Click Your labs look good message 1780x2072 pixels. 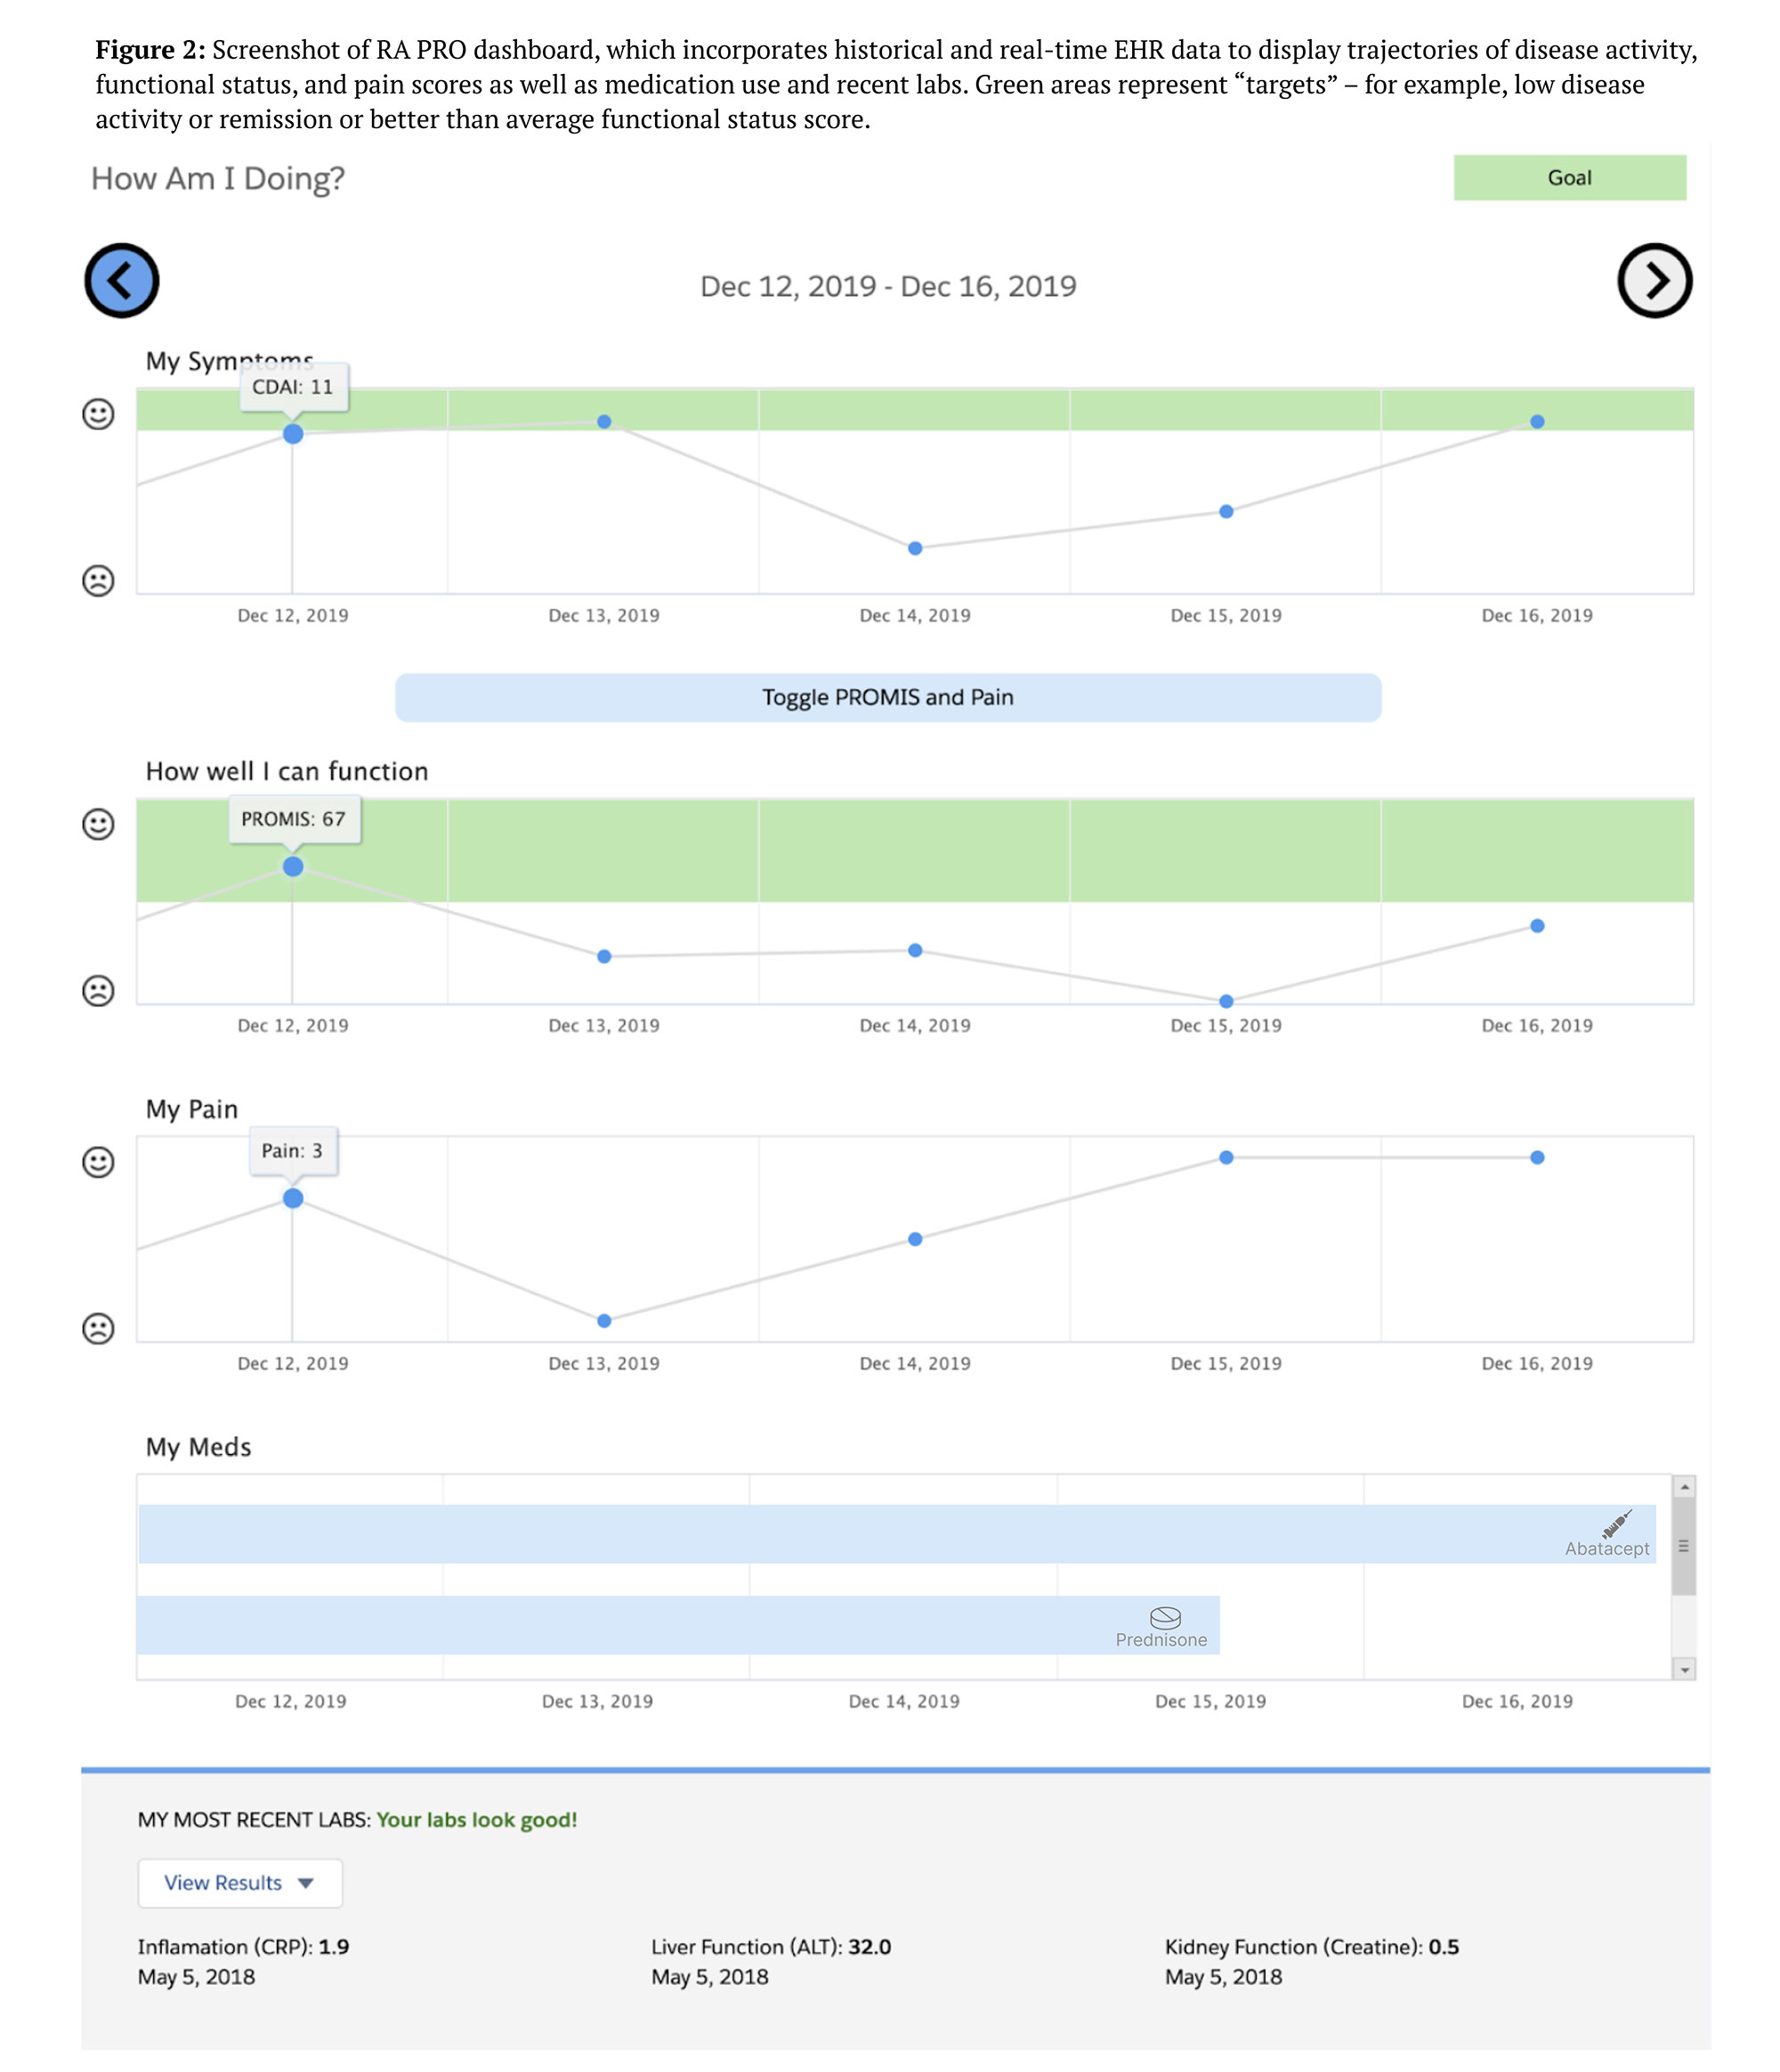(x=477, y=1820)
